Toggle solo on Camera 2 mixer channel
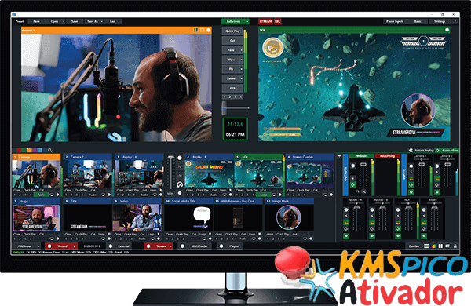 (x=437, y=173)
